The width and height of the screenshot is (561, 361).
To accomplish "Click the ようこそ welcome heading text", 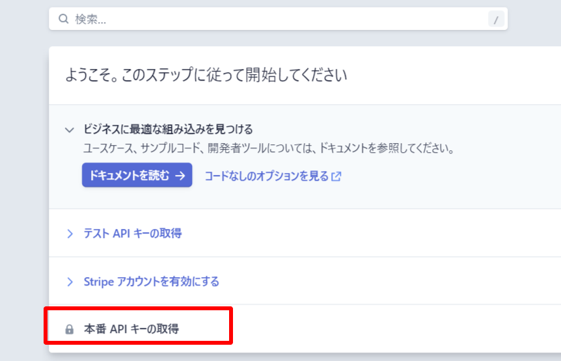I will coord(206,75).
